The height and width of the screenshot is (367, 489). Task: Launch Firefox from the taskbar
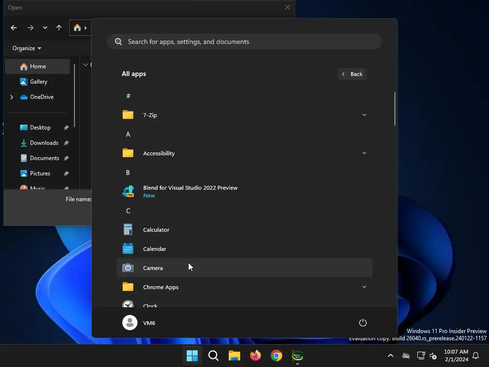(255, 356)
